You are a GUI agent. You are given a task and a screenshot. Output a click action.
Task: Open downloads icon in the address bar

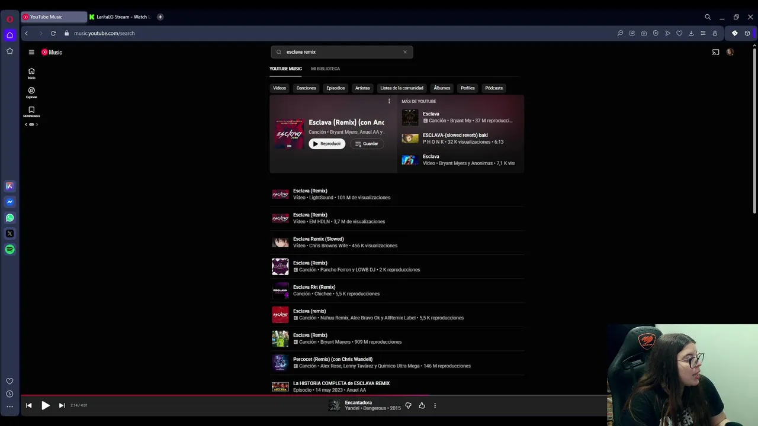(x=691, y=33)
